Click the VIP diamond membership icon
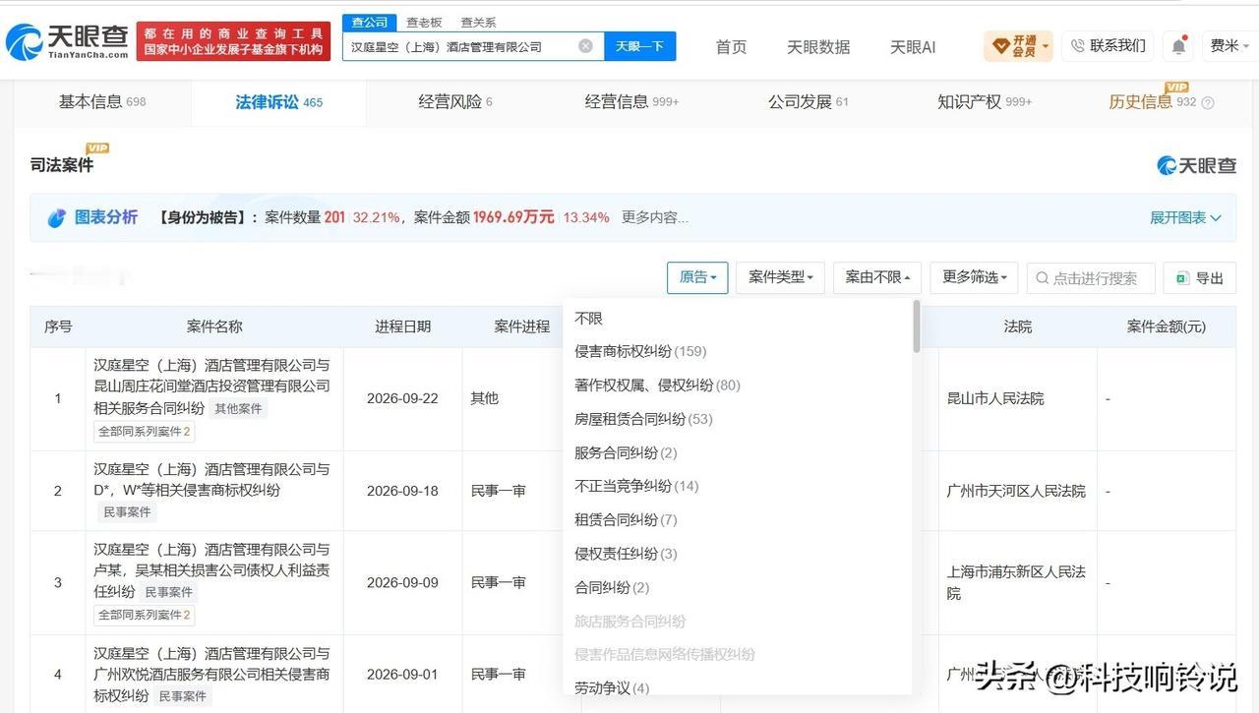Viewport: 1259px width, 713px height. point(1001,46)
